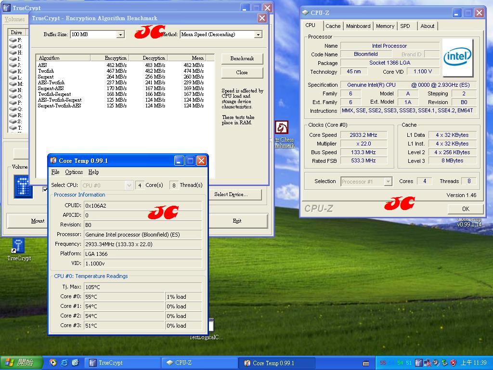
Task: Click the OK button in CPU-Z
Action: [466, 209]
